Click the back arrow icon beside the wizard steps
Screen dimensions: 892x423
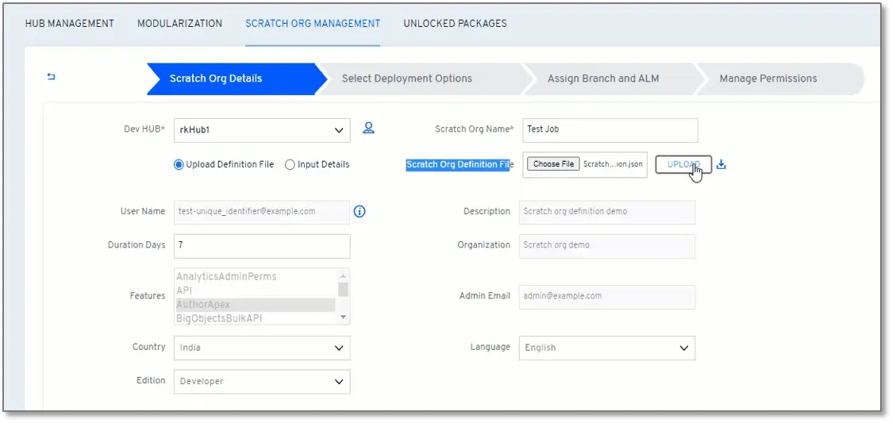point(52,77)
